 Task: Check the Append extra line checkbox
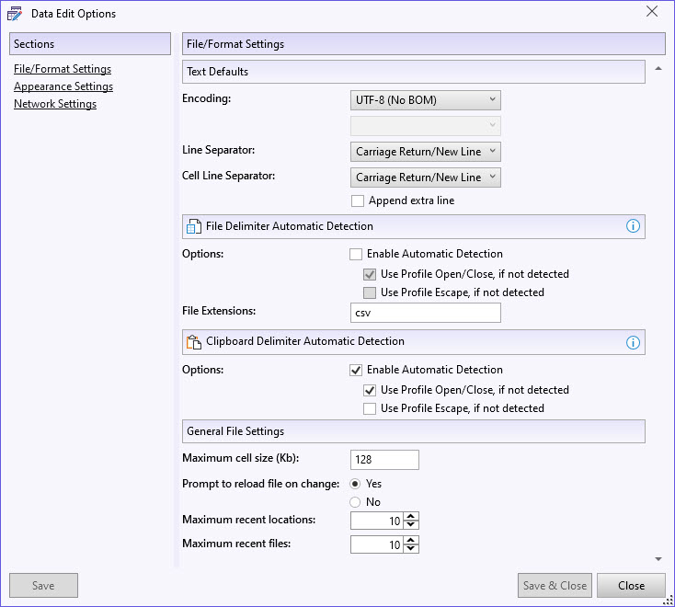(x=358, y=200)
